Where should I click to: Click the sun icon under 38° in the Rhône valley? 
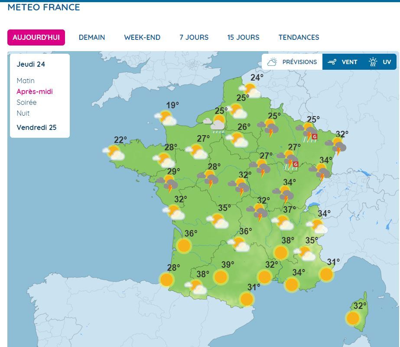click(x=281, y=253)
